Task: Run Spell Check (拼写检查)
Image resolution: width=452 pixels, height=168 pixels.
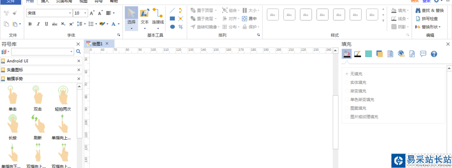Action: (x=427, y=18)
